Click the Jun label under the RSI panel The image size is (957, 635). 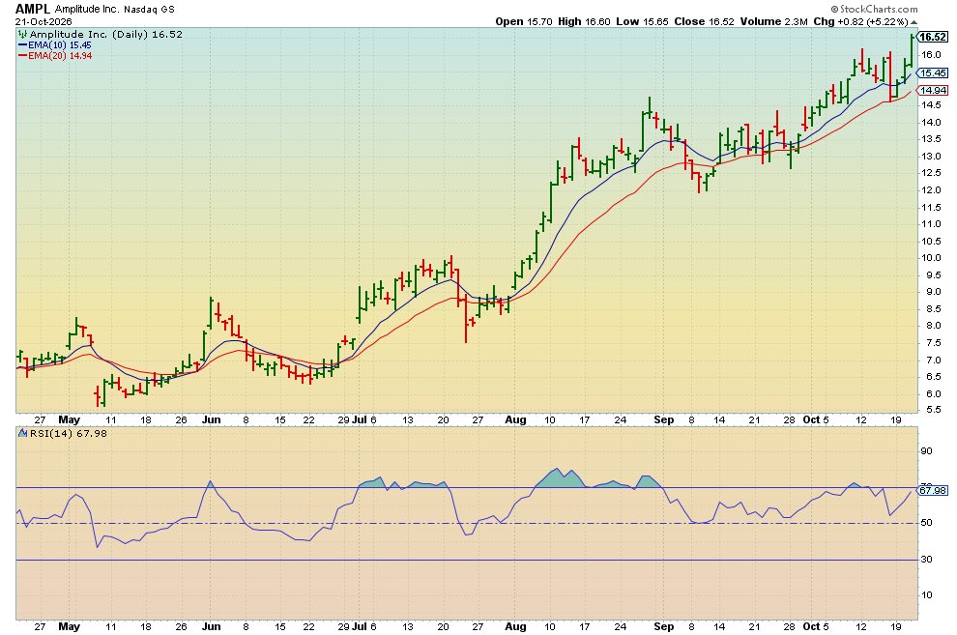click(211, 626)
